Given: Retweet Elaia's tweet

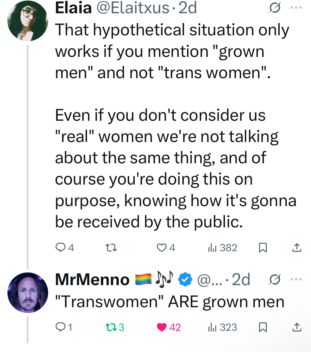Looking at the screenshot, I should coord(112,248).
